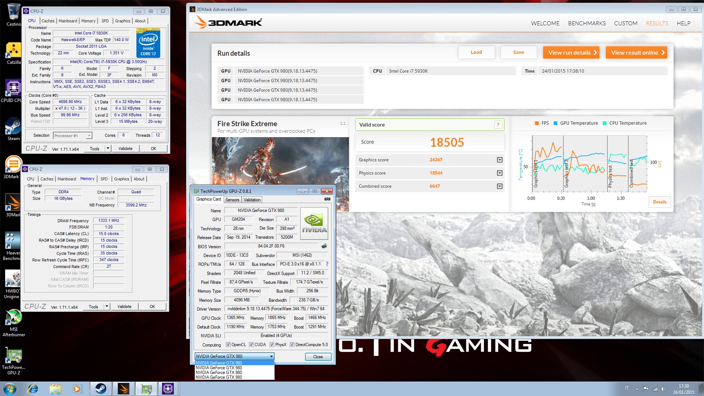
Task: Open the Heaven Benchmark desktop icon
Action: click(13, 246)
